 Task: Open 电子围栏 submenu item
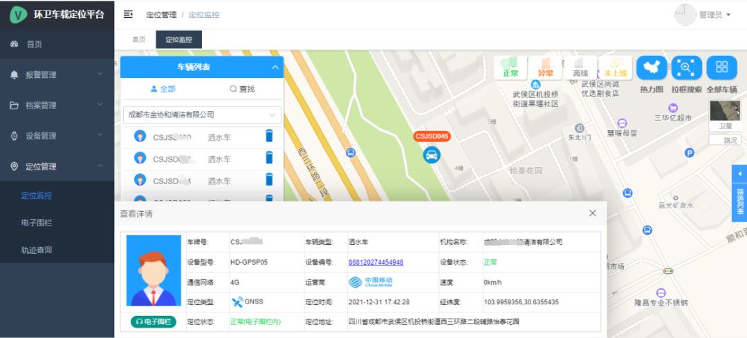point(37,223)
